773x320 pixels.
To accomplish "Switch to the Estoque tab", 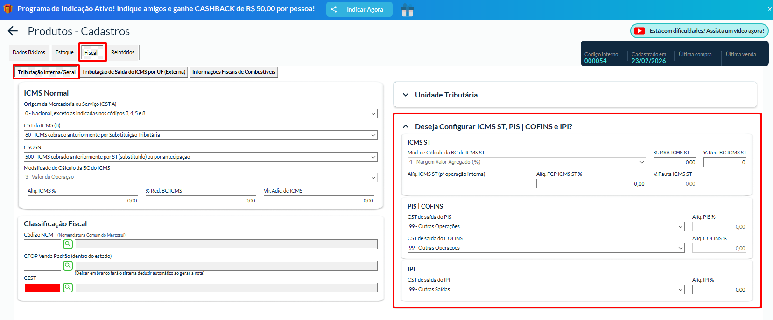I will pos(64,53).
